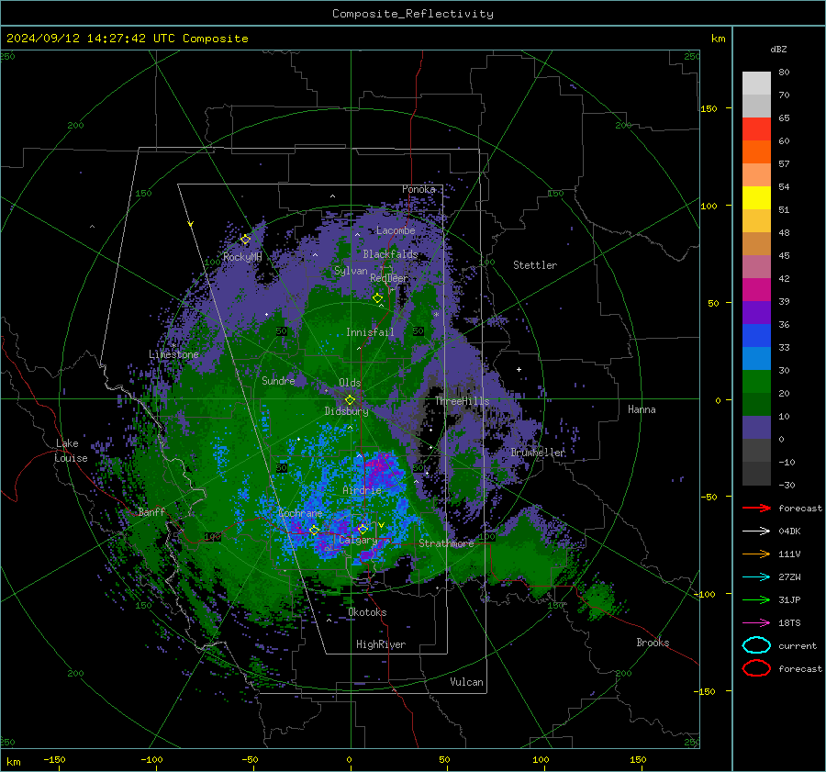Select the bright green 30–20 dBZ swatch
Screen dimensions: 826x772
(756, 381)
